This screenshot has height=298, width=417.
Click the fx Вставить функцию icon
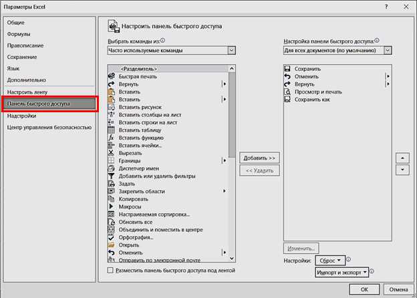pos(111,138)
